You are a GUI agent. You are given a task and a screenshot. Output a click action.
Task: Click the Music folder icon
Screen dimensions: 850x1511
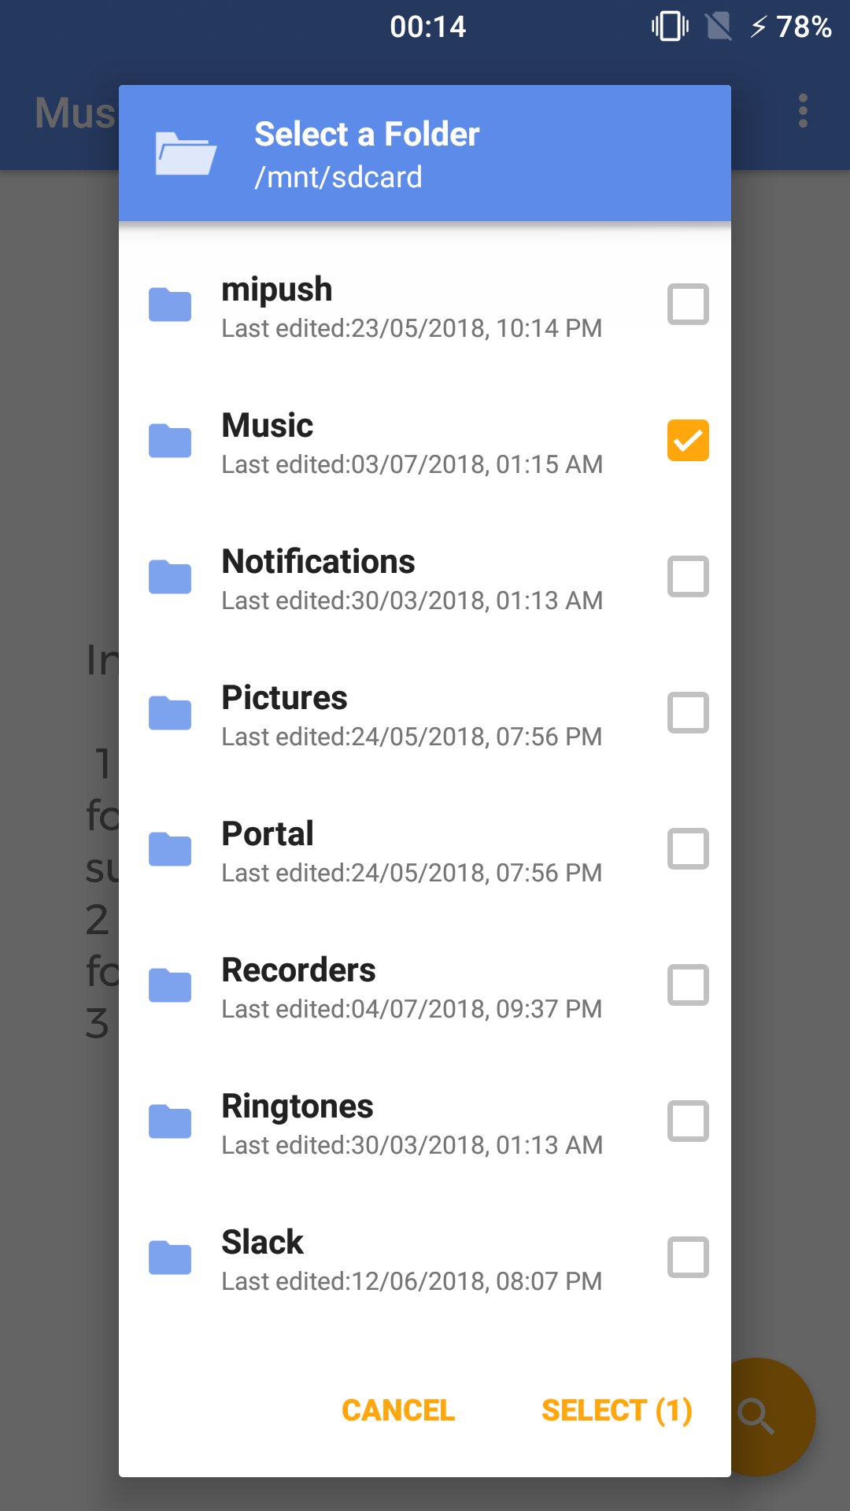point(170,440)
